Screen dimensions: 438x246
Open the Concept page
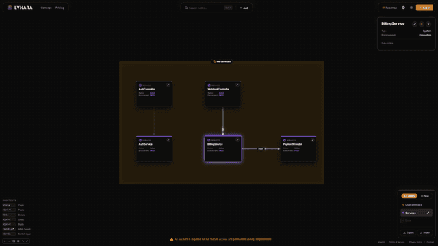point(46,8)
